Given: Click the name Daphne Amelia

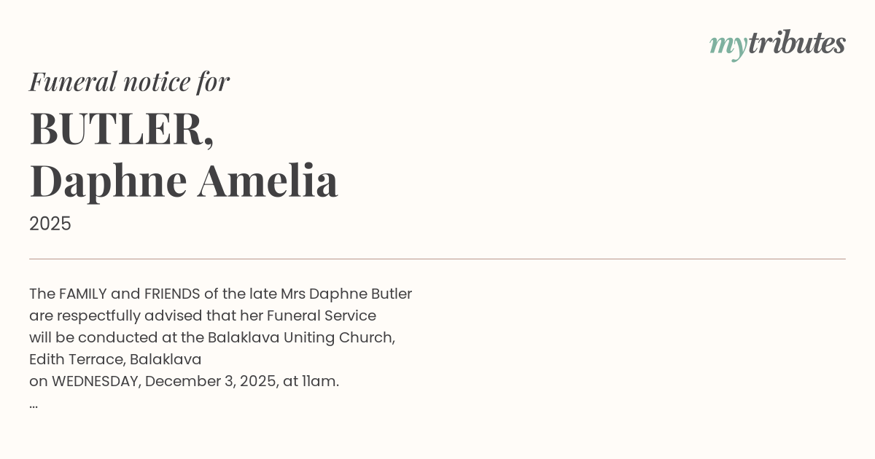Looking at the screenshot, I should coord(184,180).
